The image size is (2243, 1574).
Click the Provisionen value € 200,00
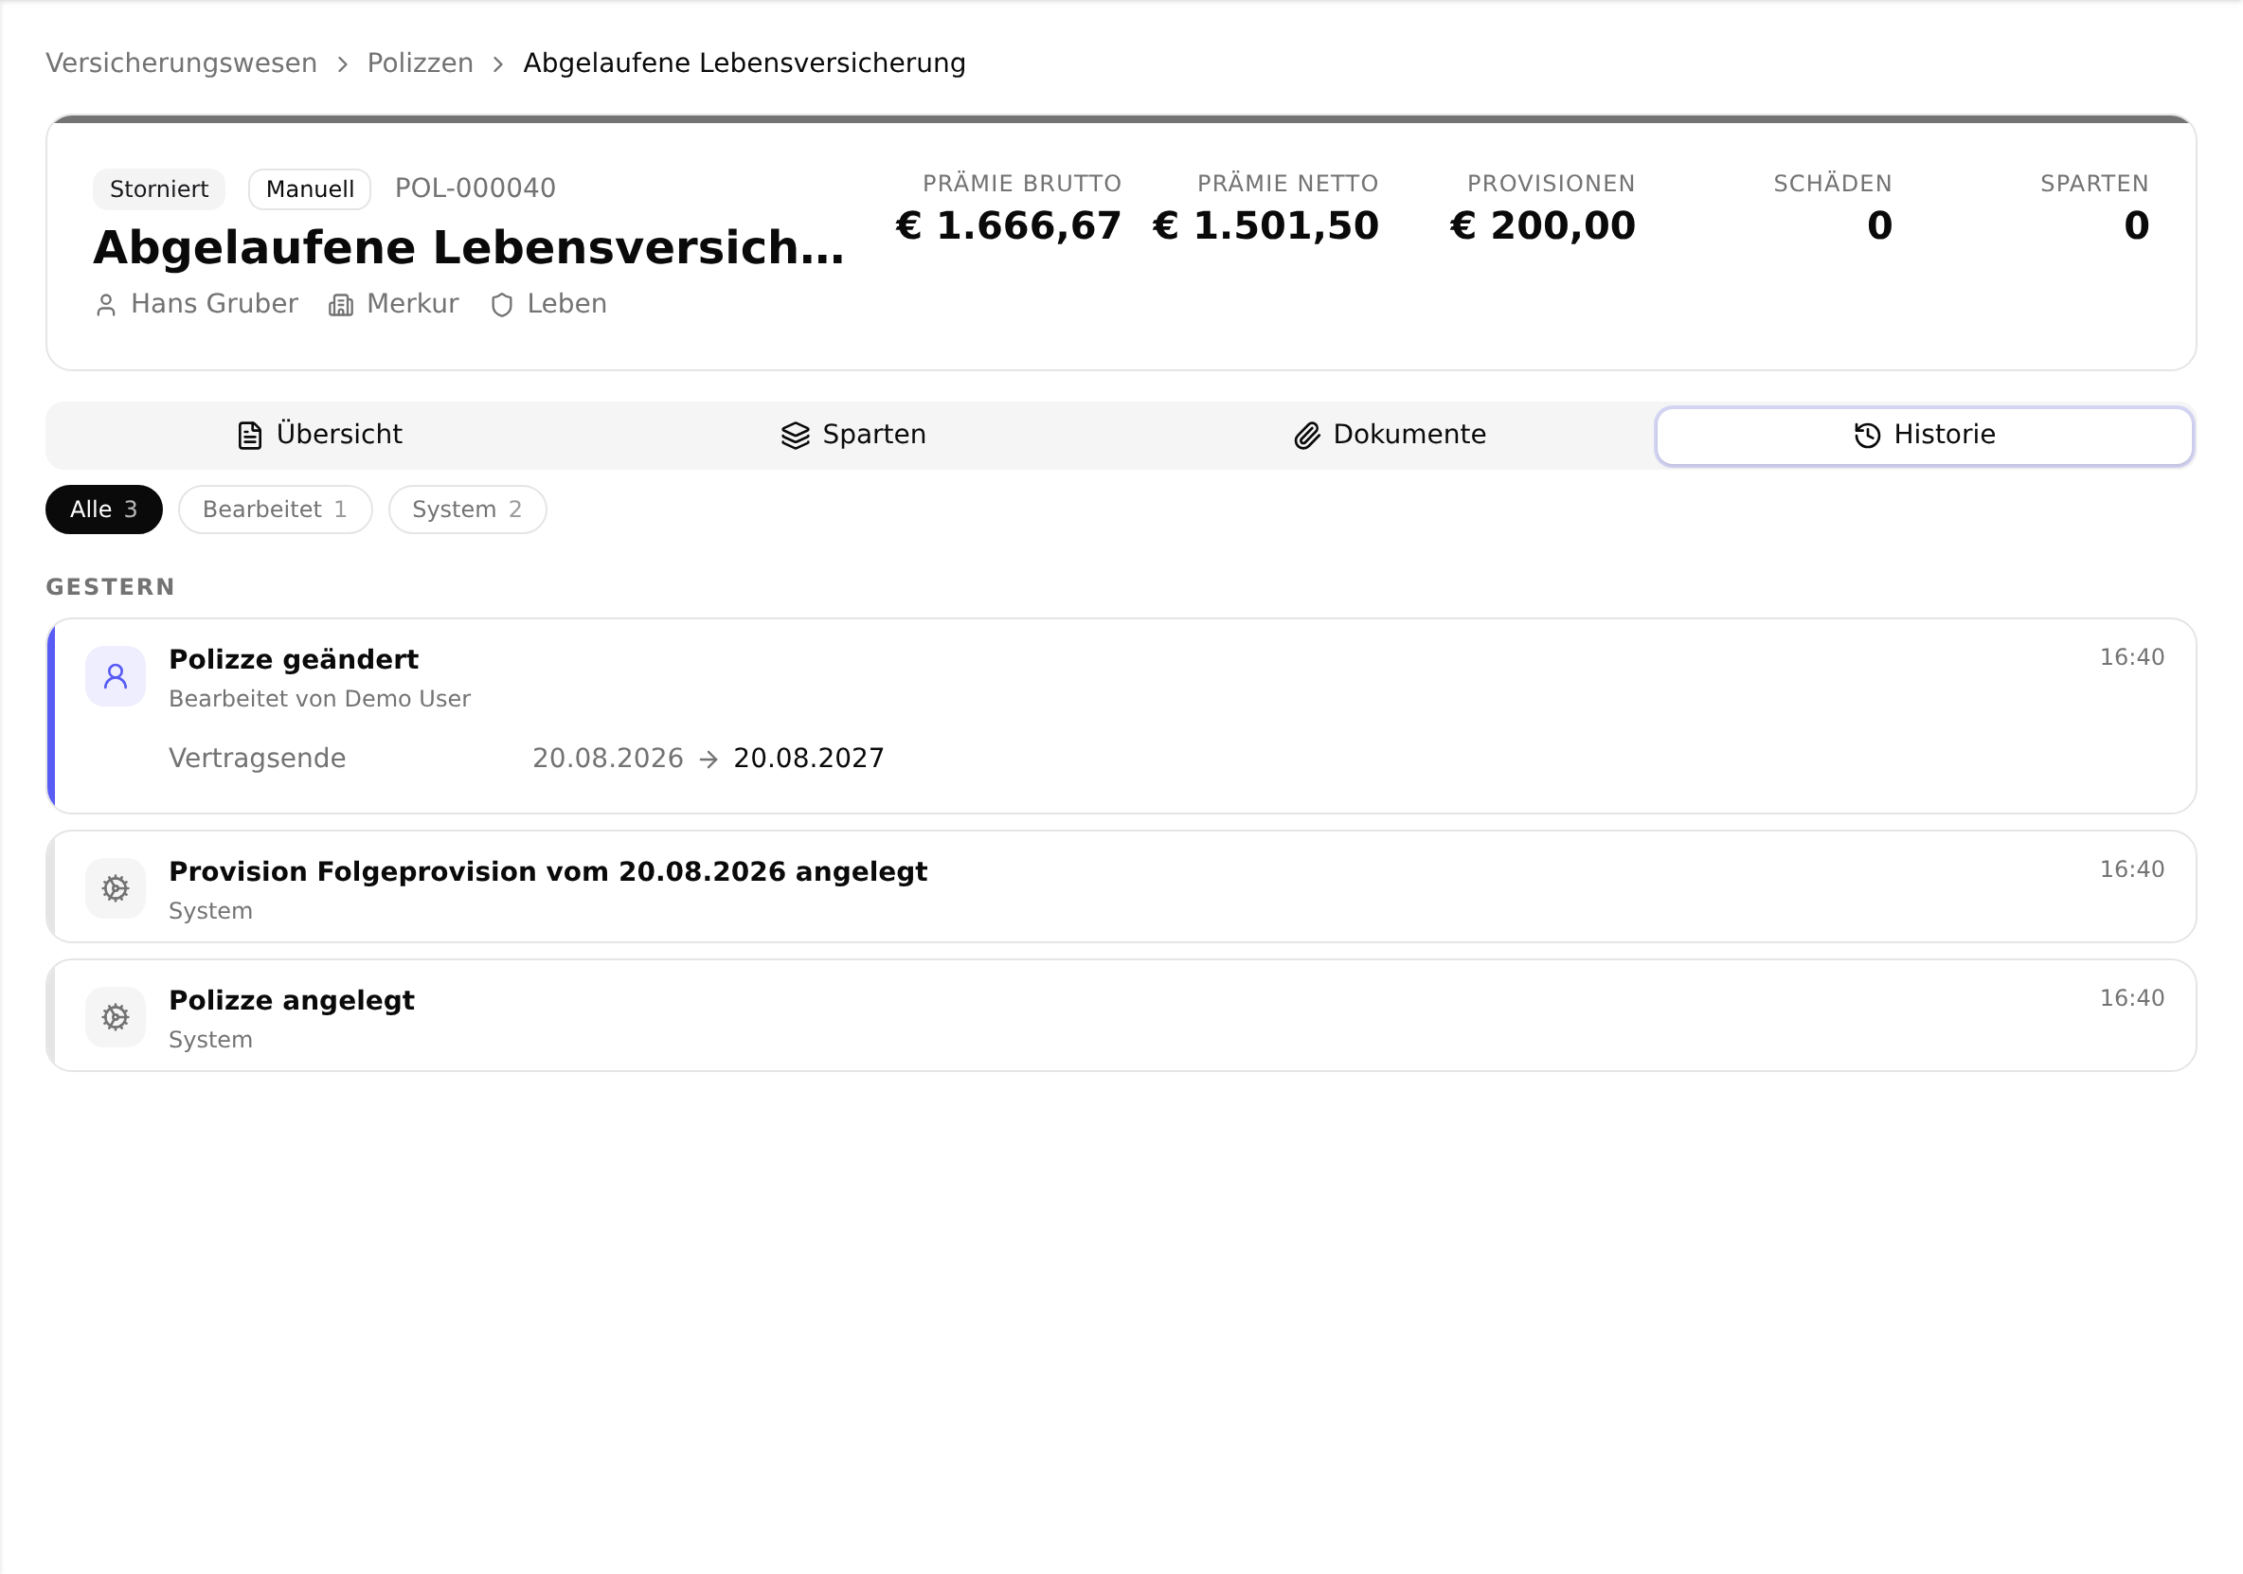point(1543,225)
